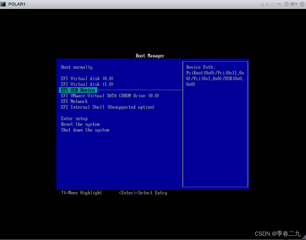Choose "Shut down the system" option

85,130
